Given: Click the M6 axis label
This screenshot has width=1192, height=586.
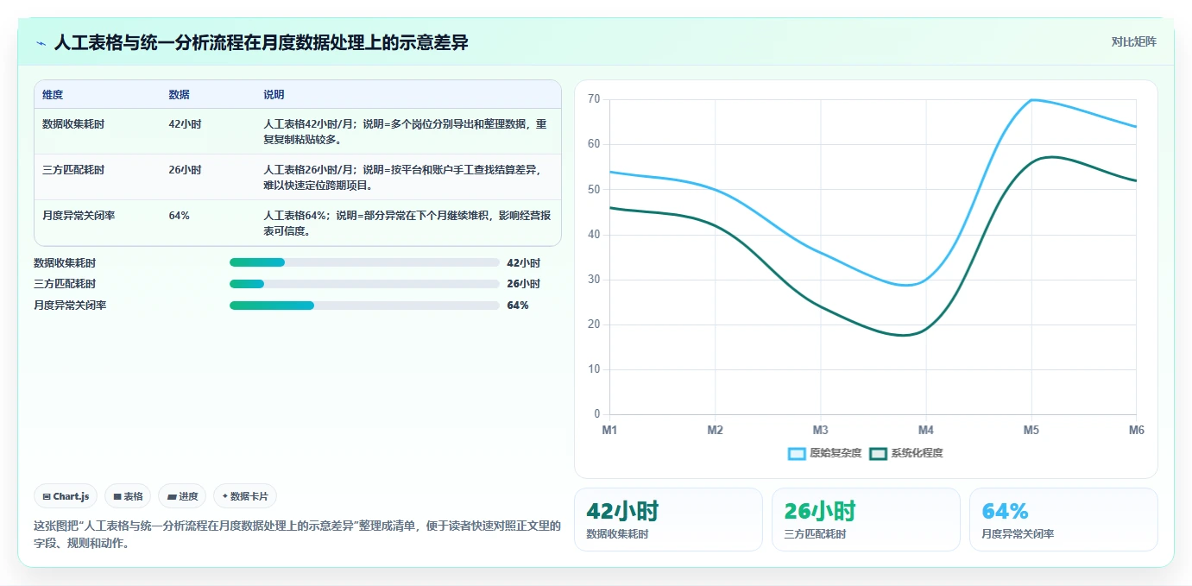Looking at the screenshot, I should 1136,430.
